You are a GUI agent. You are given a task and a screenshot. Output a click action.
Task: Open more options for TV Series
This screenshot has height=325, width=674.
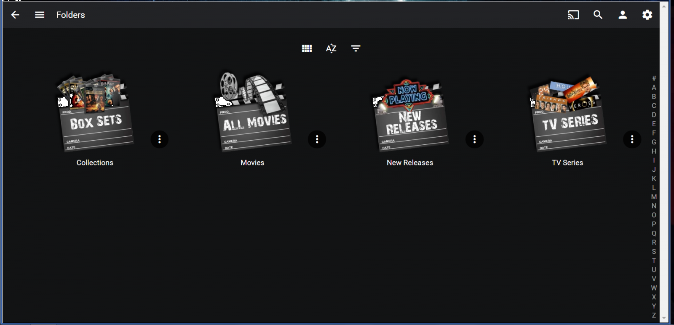pos(632,139)
